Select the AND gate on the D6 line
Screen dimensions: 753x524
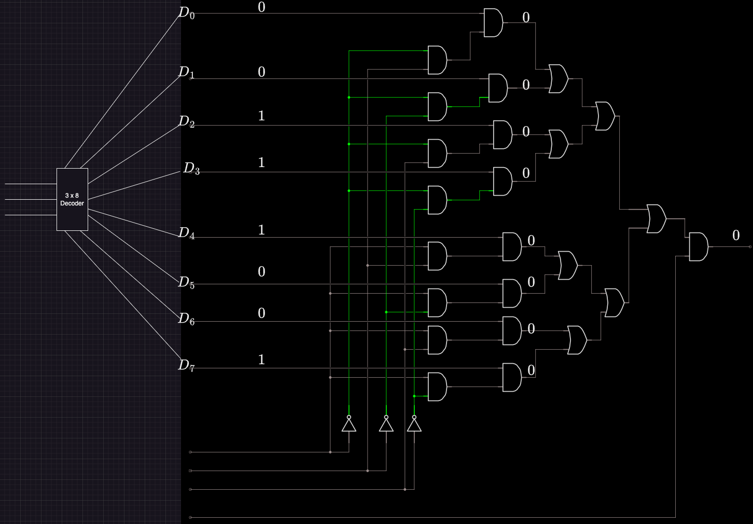click(x=512, y=331)
